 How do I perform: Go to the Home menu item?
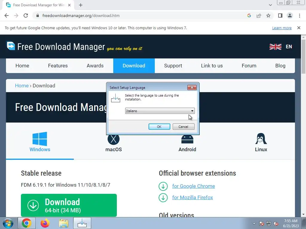click(22, 66)
